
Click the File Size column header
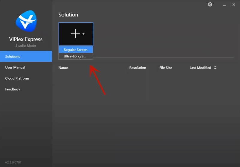pos(166,68)
